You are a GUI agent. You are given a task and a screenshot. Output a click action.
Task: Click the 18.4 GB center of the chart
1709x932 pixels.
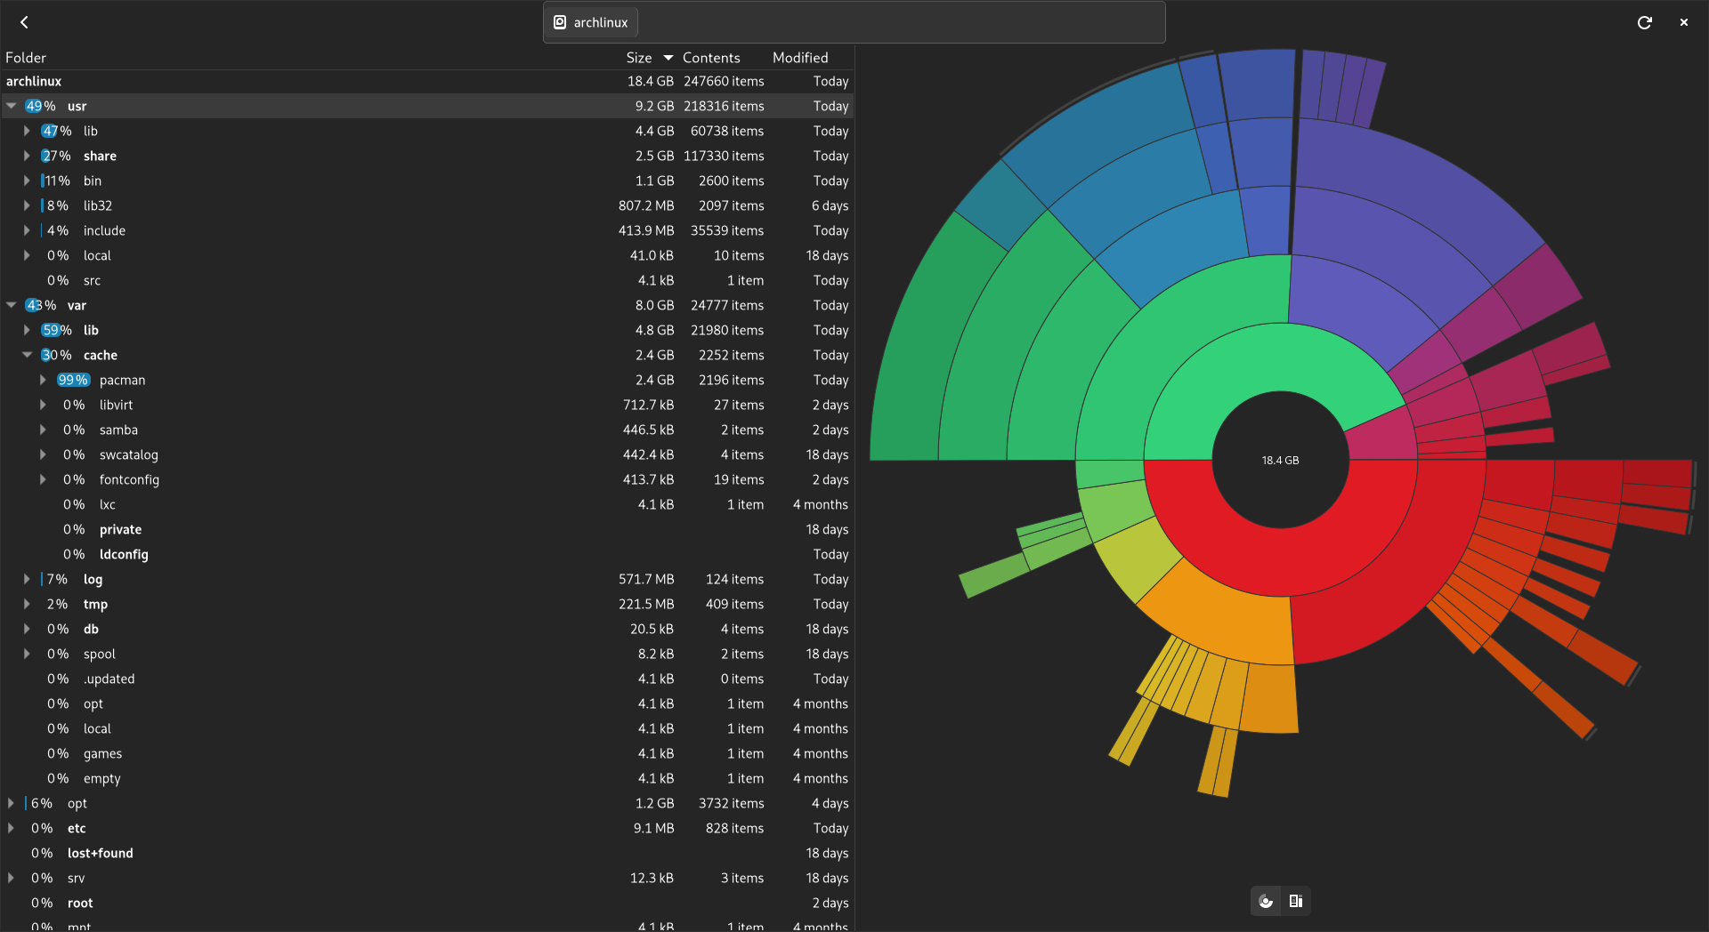click(1280, 461)
